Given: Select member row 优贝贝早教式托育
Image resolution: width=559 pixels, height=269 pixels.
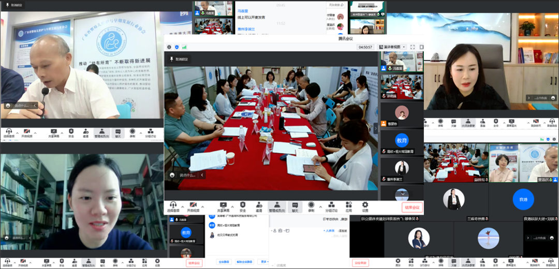Looking at the screenshot, I should click(237, 235).
